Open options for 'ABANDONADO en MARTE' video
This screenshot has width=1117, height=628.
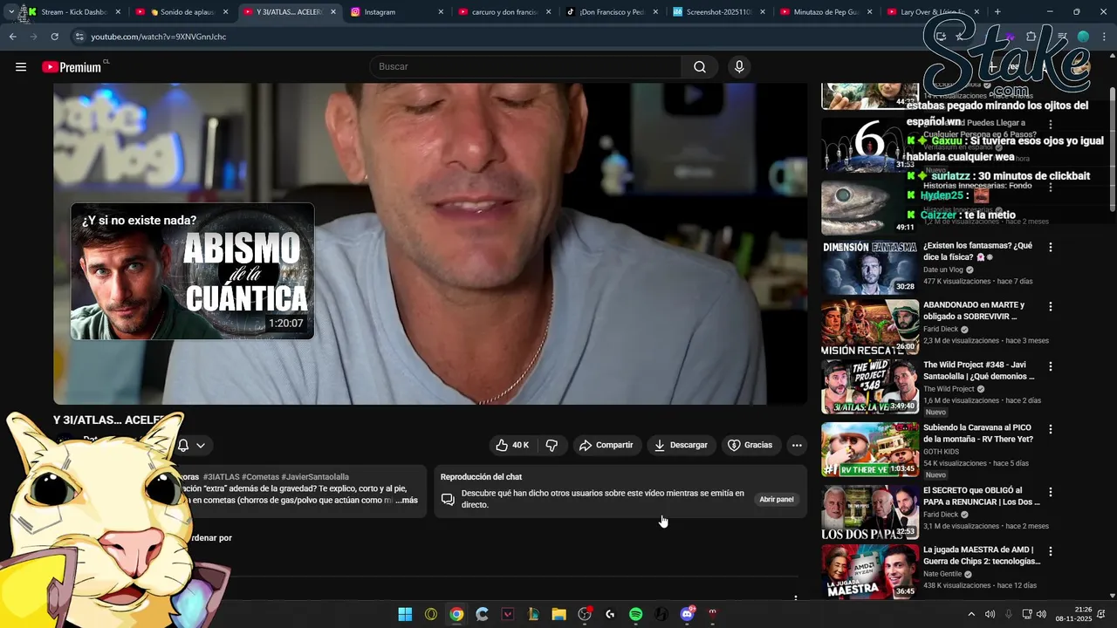point(1051,307)
